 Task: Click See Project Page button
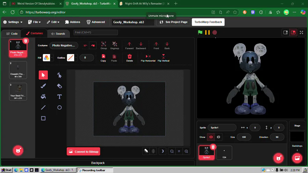174,22
